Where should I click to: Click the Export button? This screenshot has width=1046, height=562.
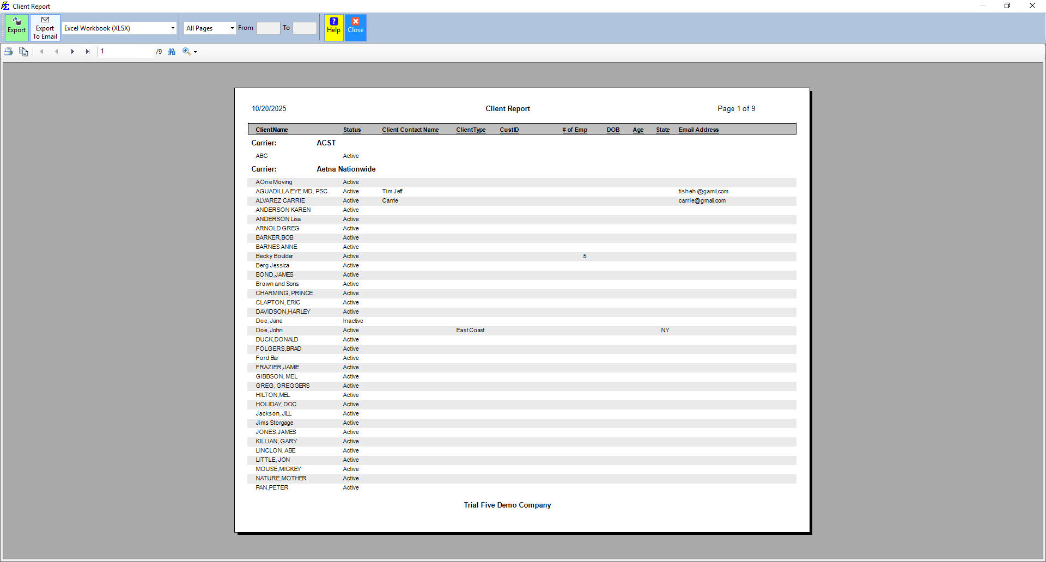click(x=16, y=27)
